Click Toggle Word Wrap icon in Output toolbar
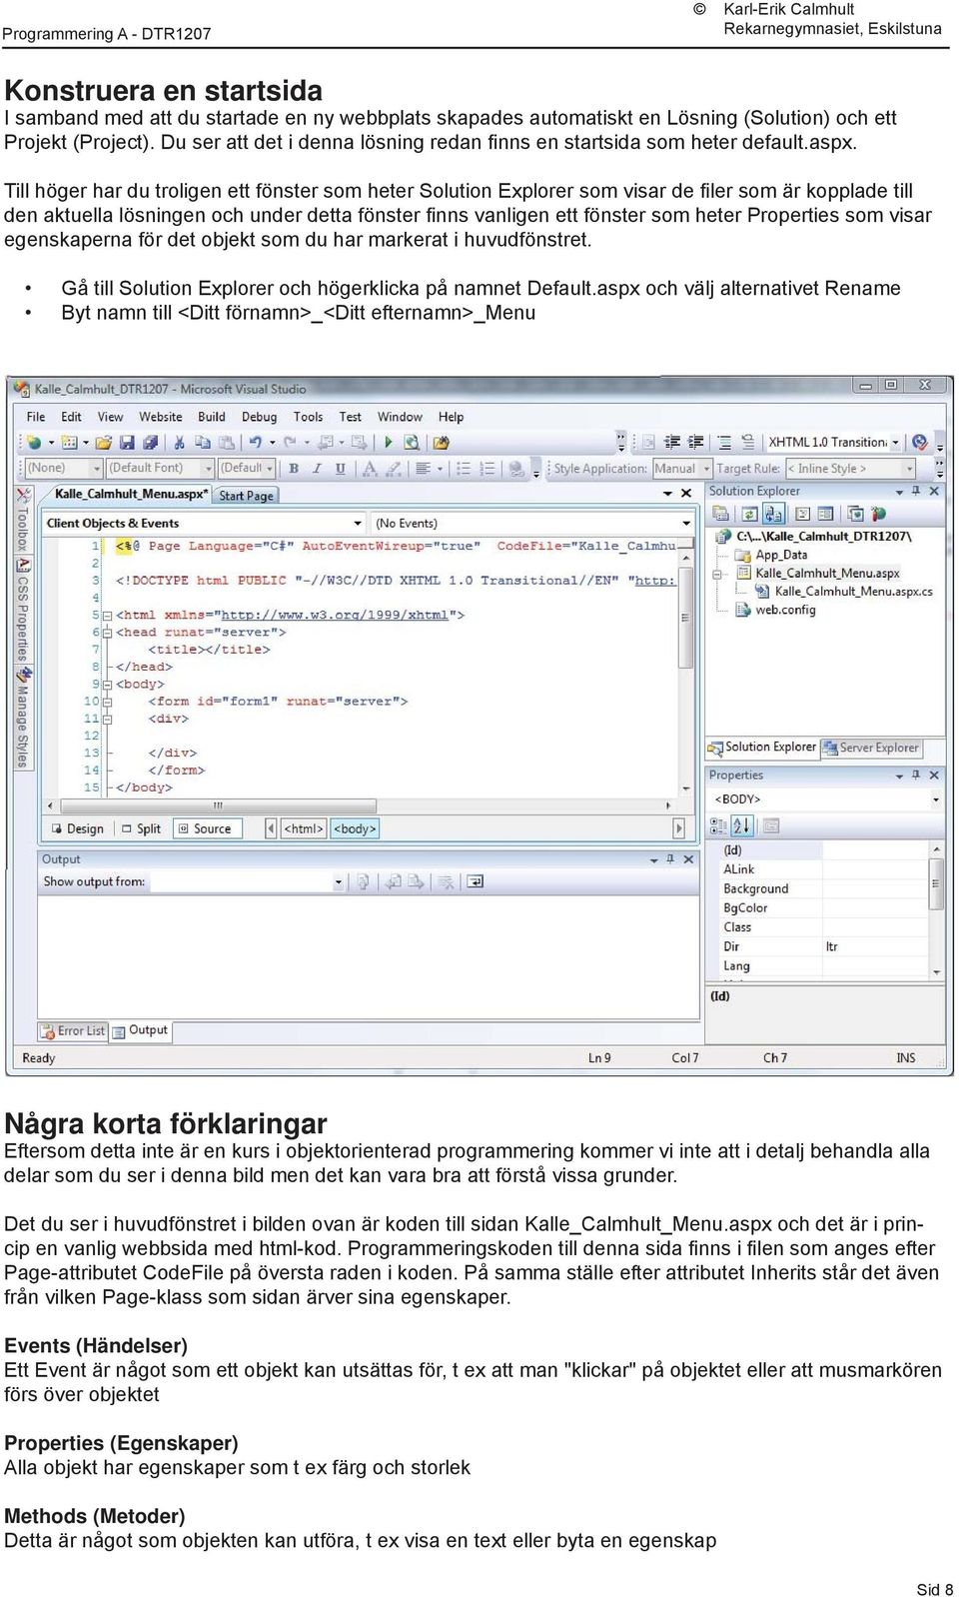This screenshot has width=959, height=1597. 476,881
